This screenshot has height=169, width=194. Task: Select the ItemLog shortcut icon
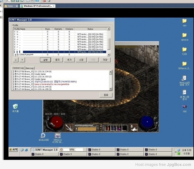tap(185, 81)
